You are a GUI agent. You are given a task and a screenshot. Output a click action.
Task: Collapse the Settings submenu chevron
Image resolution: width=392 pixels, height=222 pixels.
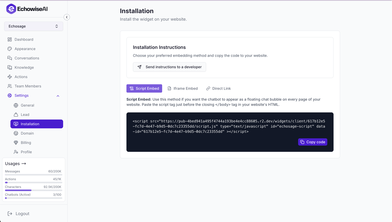[58, 96]
